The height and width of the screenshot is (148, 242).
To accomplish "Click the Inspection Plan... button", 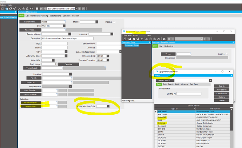I will coord(31,102).
